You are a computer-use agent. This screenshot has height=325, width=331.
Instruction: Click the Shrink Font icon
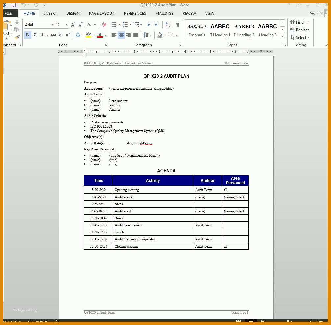pyautogui.click(x=80, y=25)
